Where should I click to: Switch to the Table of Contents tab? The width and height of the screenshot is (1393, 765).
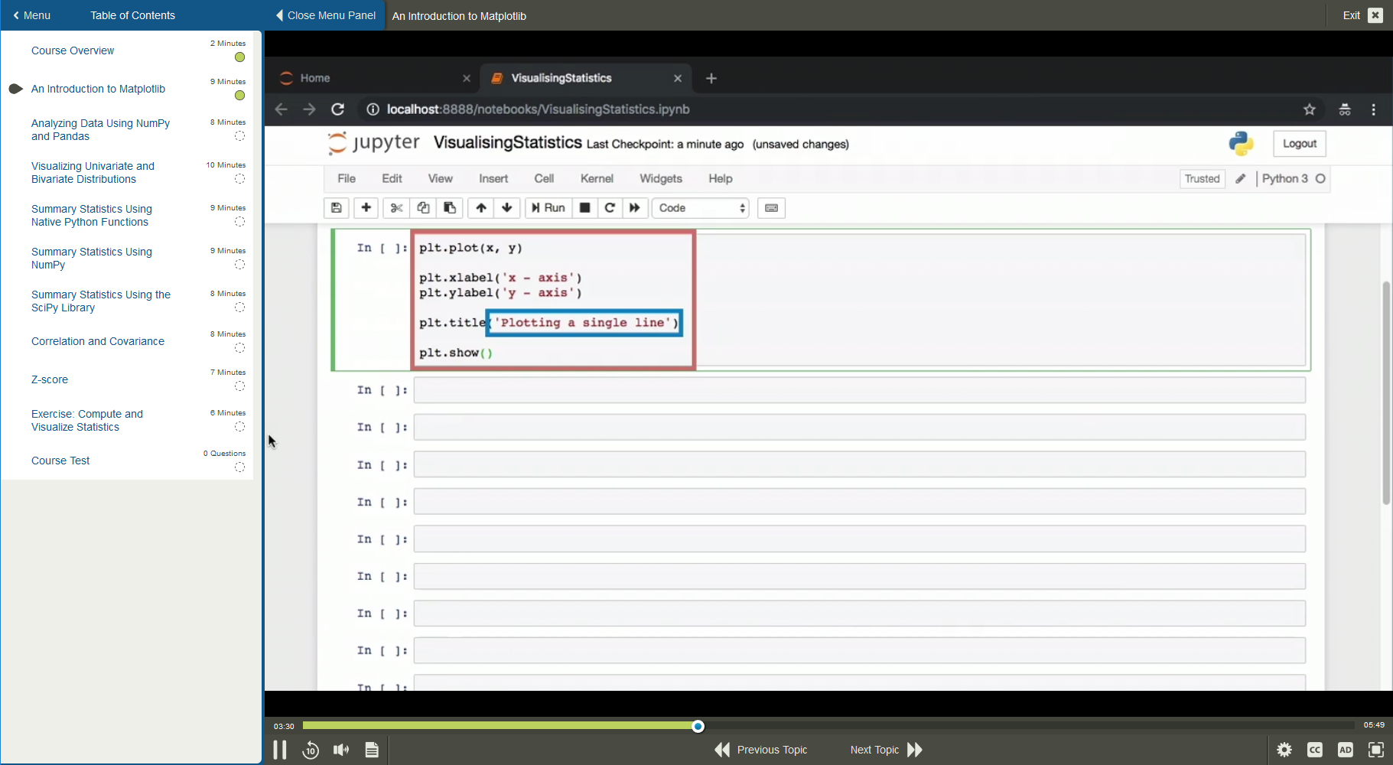pyautogui.click(x=132, y=15)
